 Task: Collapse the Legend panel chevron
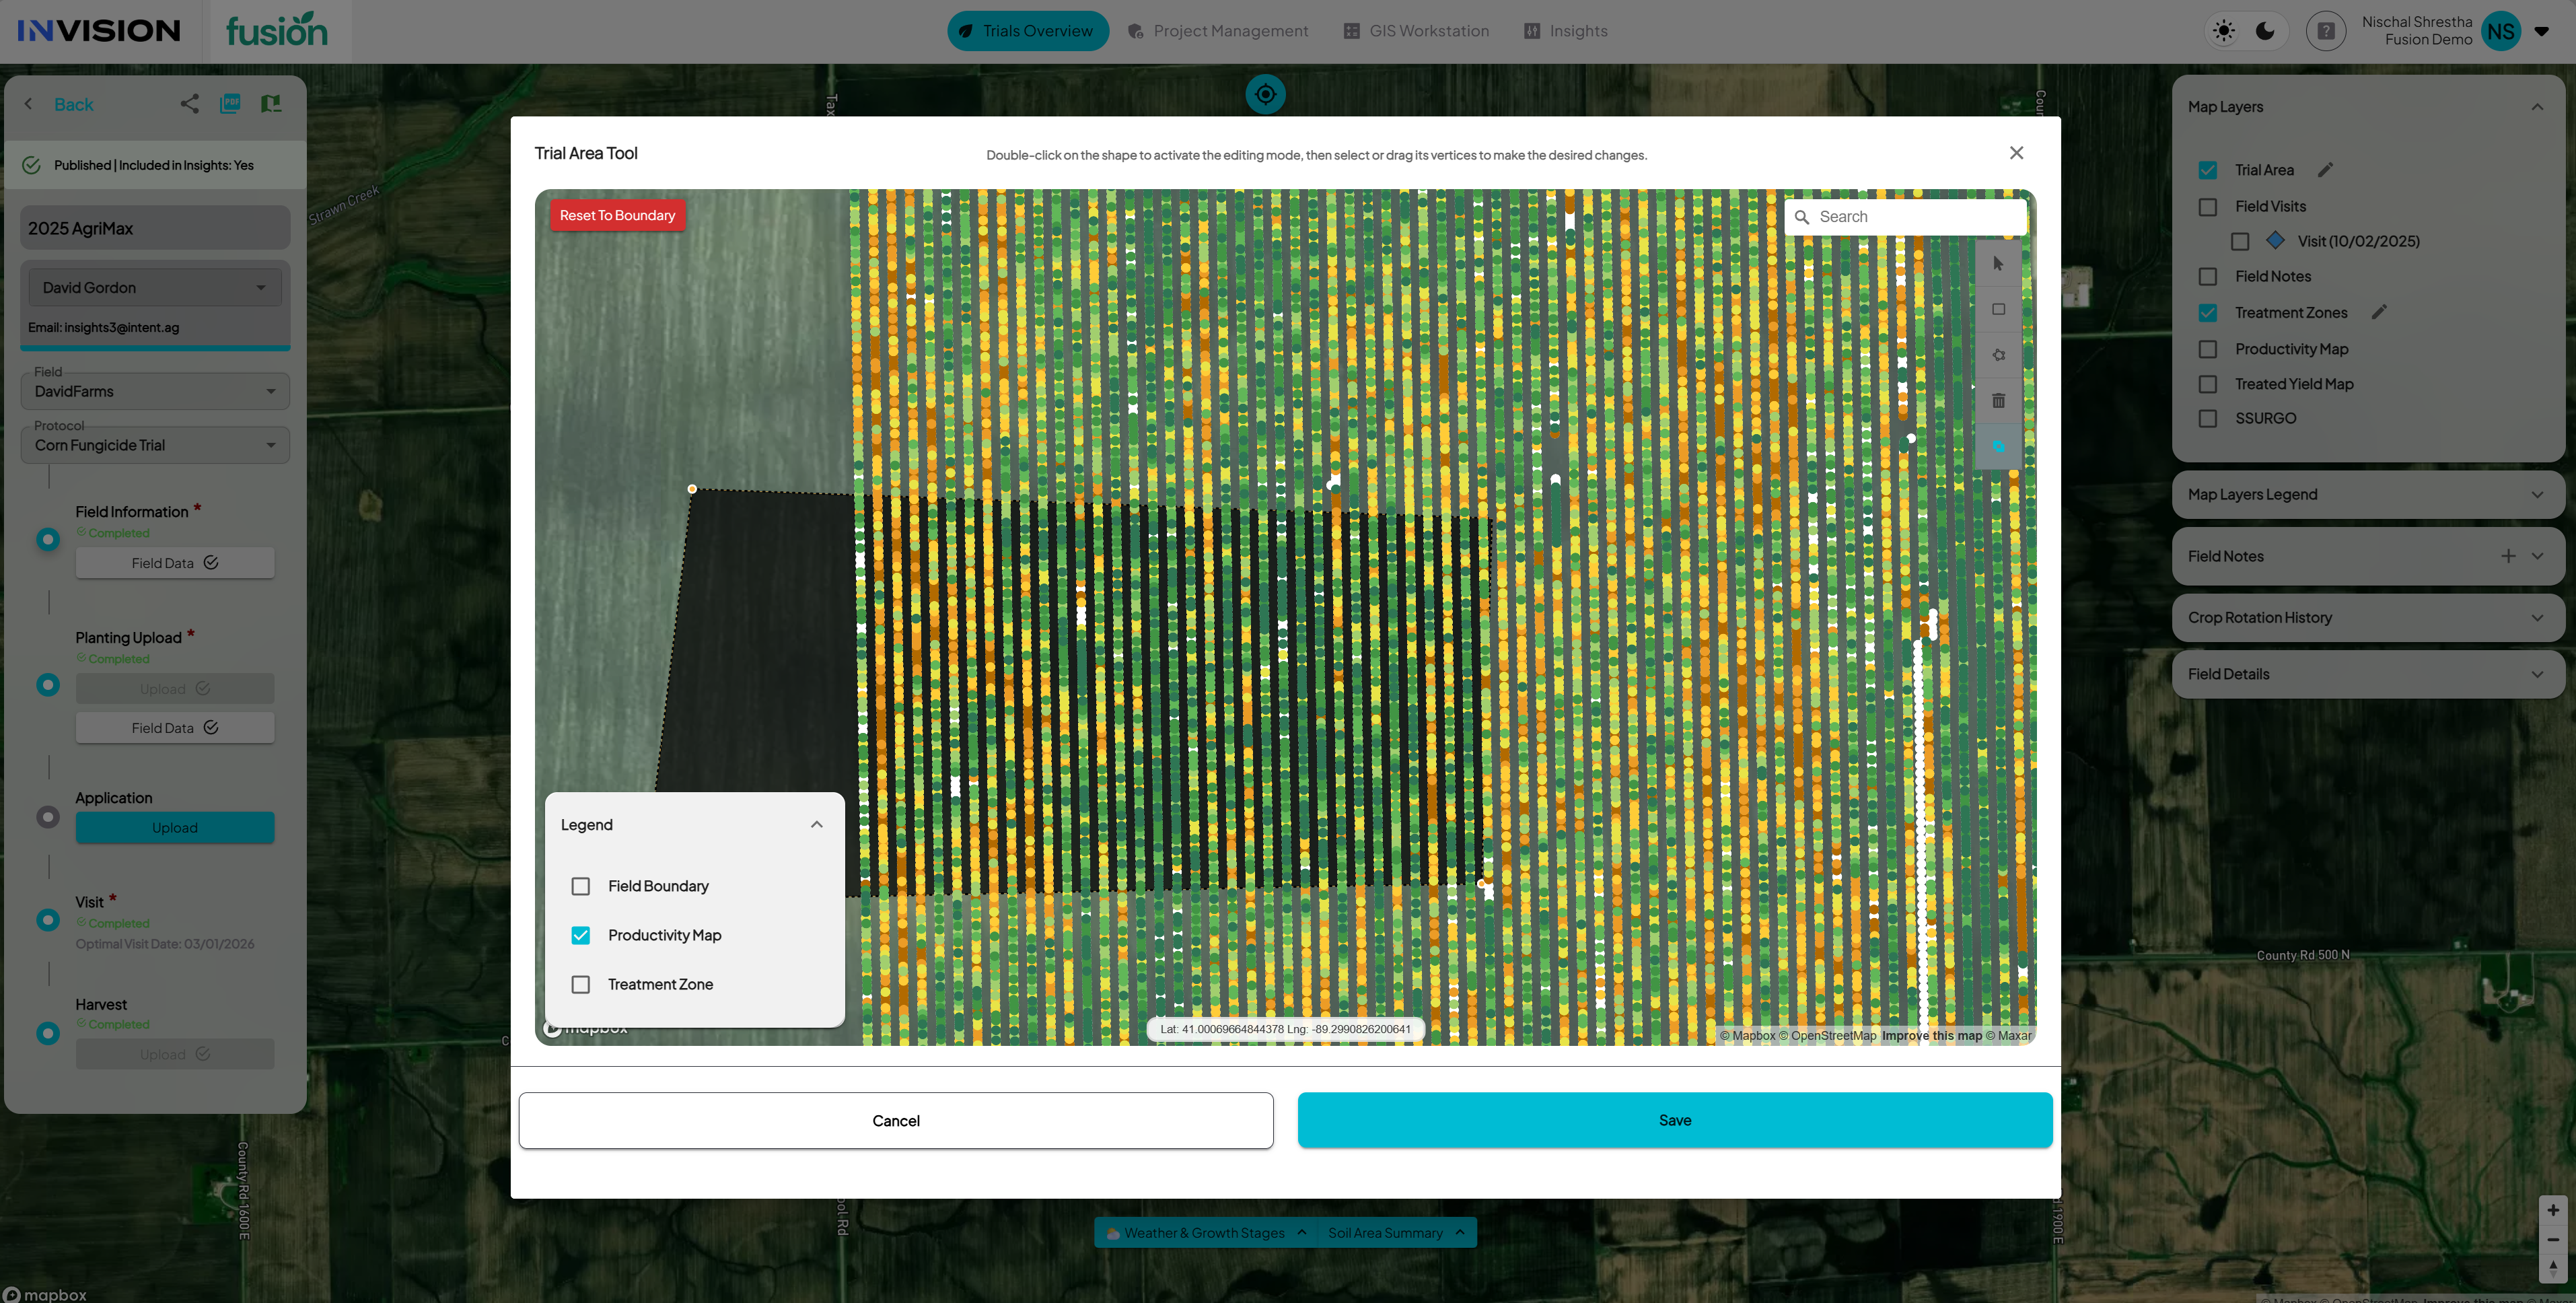pos(816,825)
